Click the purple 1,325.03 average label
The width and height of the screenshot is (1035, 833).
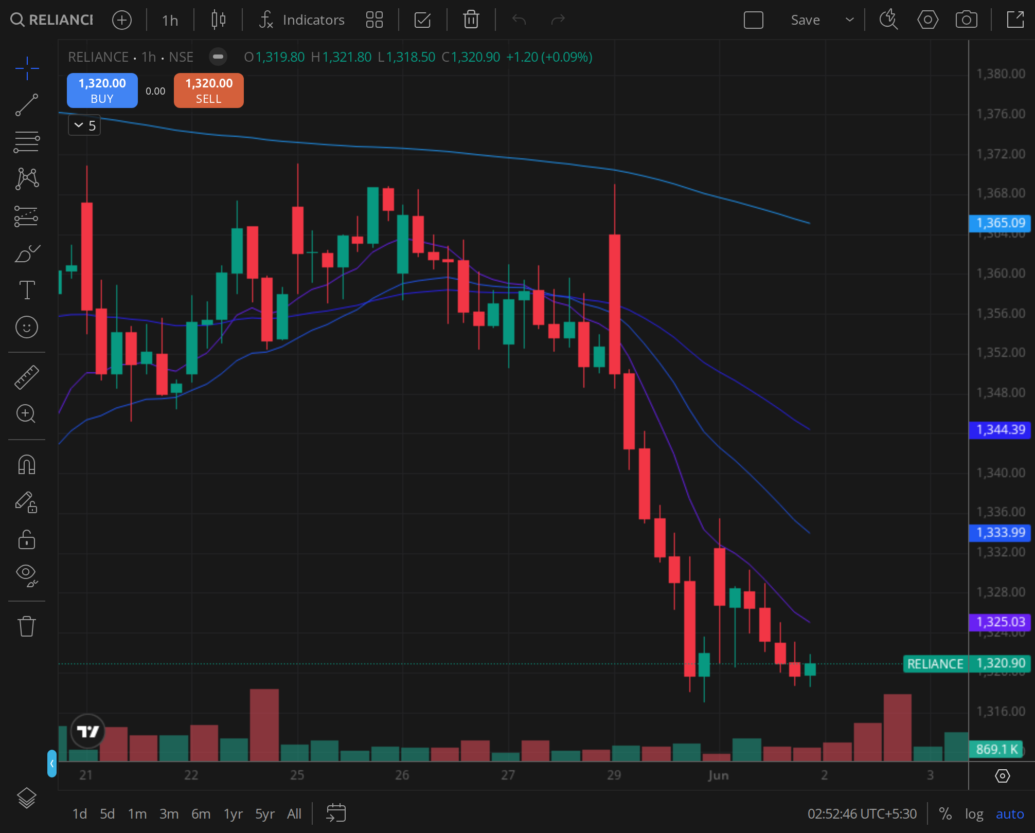[1000, 622]
